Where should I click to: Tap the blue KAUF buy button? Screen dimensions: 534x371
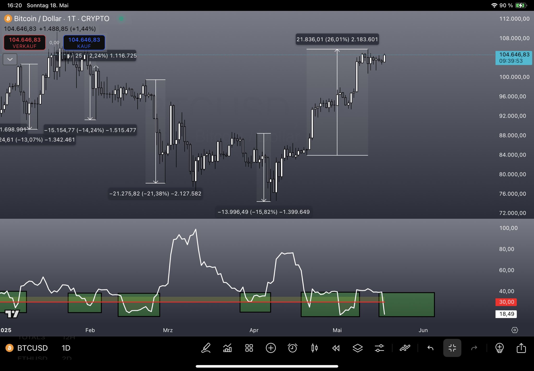click(x=84, y=42)
